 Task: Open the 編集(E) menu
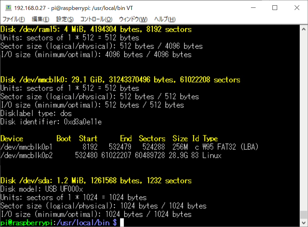tap(41, 19)
